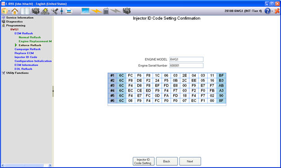Open Service Information in the sidebar
Viewport: 281px width, 168px height.
pos(20,18)
